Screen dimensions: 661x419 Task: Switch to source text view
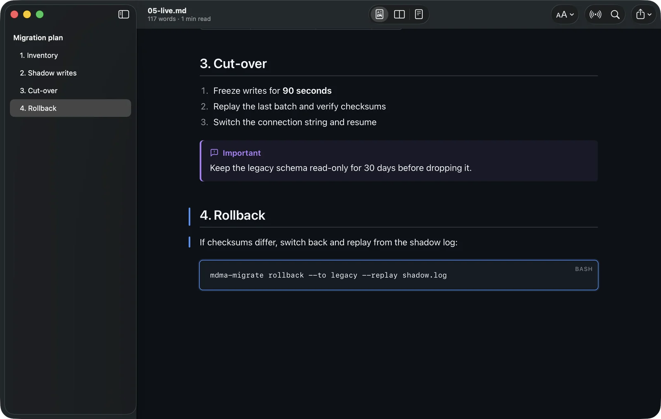pyautogui.click(x=418, y=14)
